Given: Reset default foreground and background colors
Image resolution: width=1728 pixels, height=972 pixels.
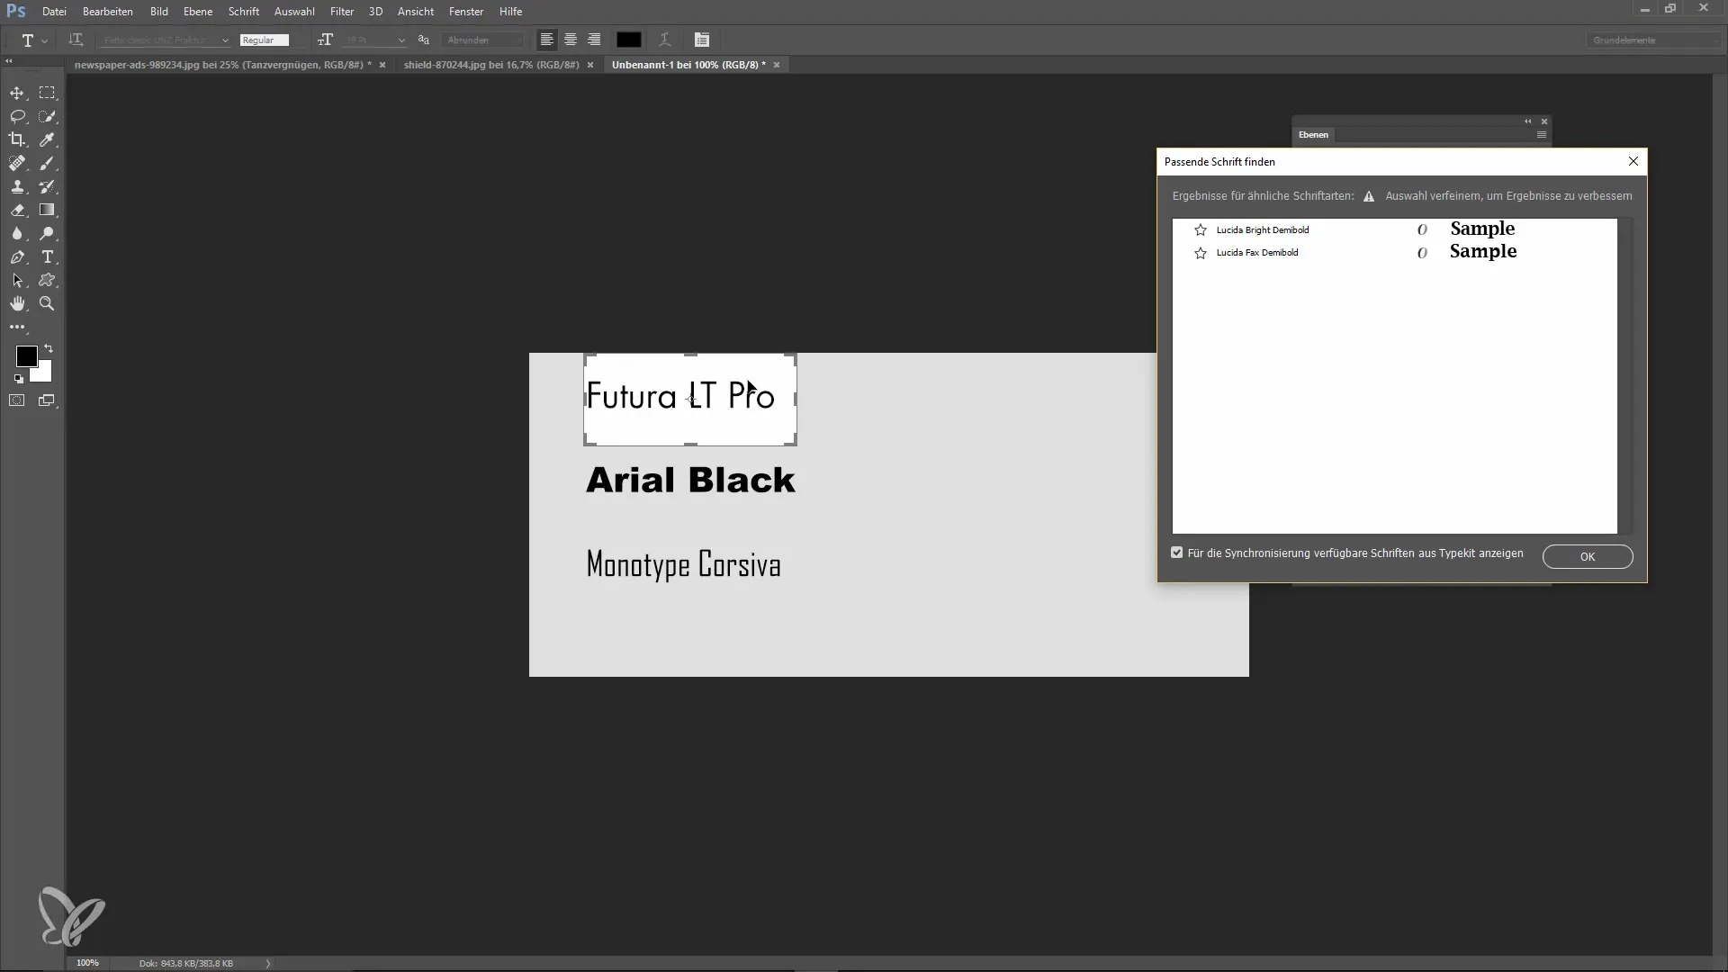Looking at the screenshot, I should [x=19, y=379].
